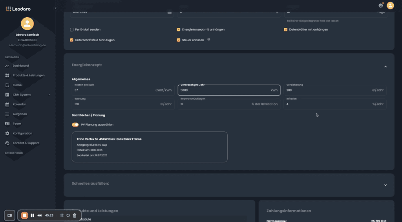The width and height of the screenshot is (402, 222).
Task: Click the Leadaro logo
Action: (18, 9)
